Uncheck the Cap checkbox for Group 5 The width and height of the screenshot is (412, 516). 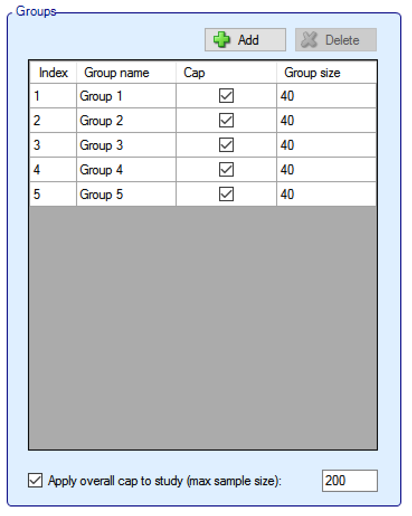[x=226, y=195]
